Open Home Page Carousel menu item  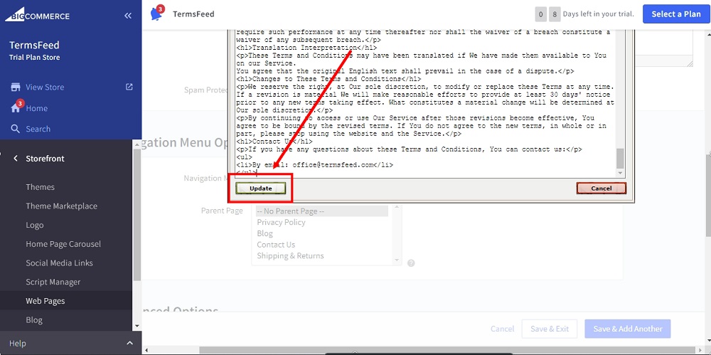(63, 244)
